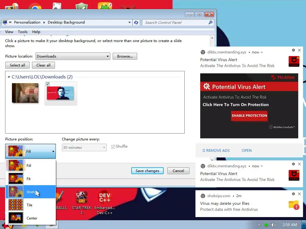This screenshot has height=229, width=306.
Task: Dismiss the top Potential Virus Alert notification
Action: point(299,50)
